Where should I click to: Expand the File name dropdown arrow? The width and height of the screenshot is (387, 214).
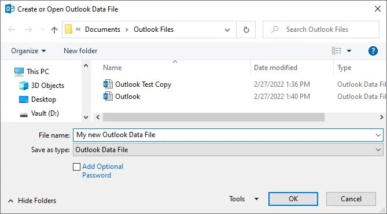378,135
